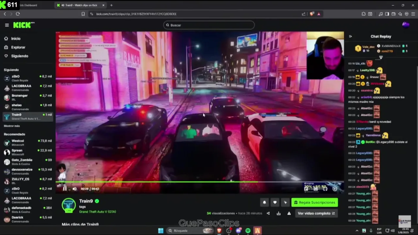Open Brunenger IRL channel

tap(28, 97)
